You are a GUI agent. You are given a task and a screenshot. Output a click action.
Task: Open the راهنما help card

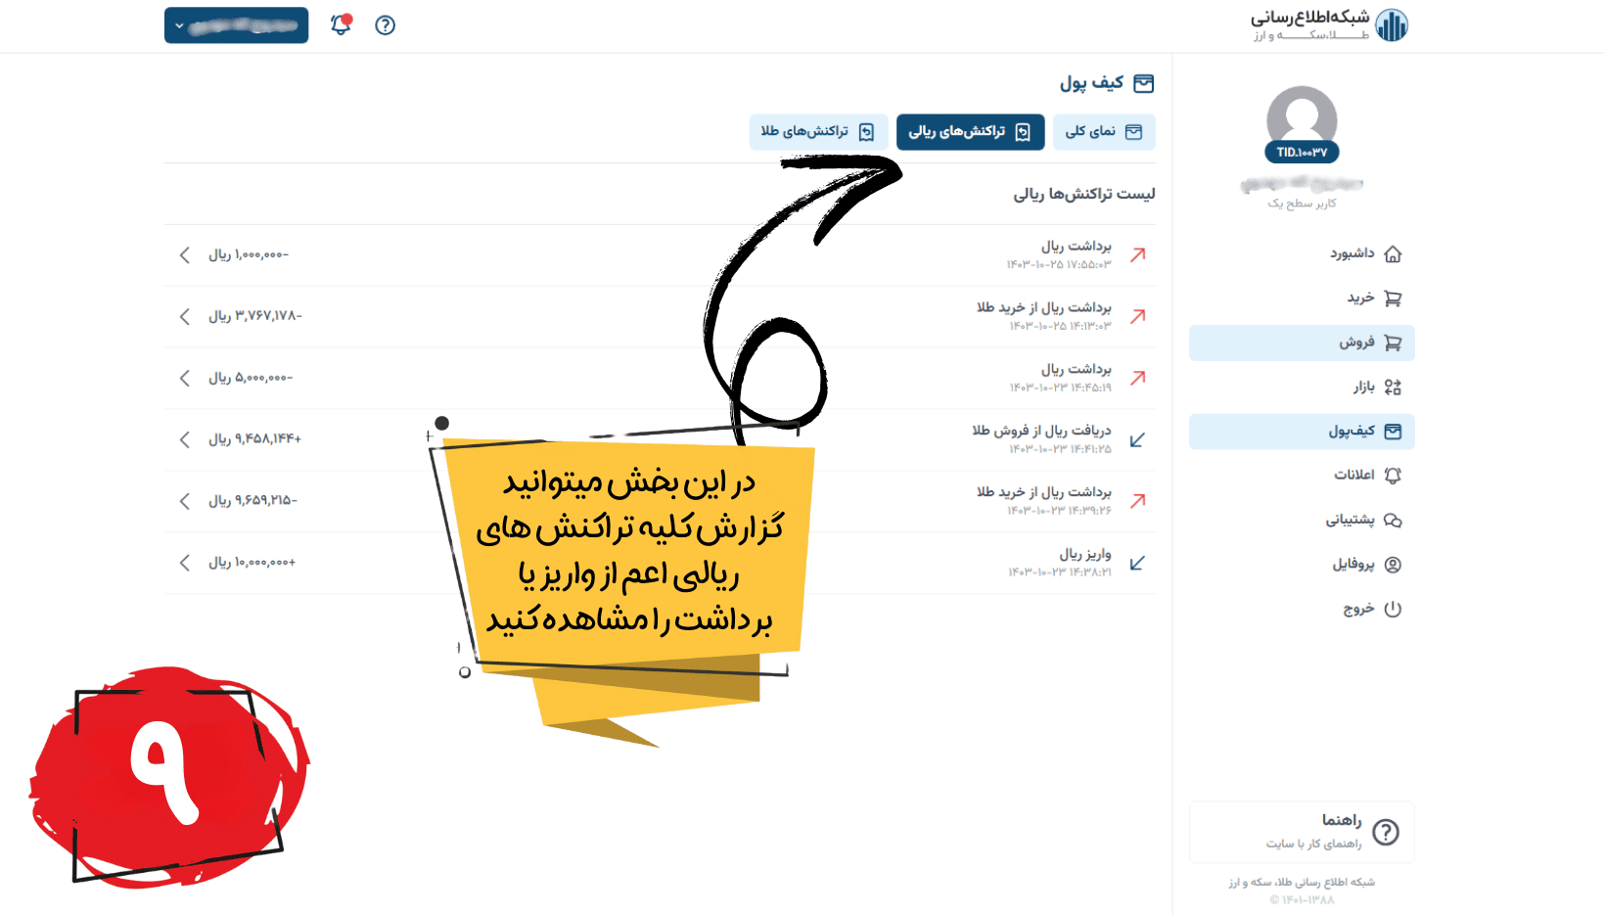[1302, 832]
